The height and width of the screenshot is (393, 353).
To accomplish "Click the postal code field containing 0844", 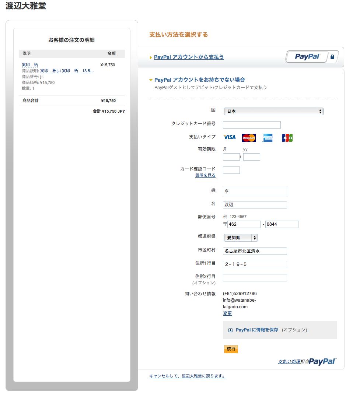I will pyautogui.click(x=282, y=224).
